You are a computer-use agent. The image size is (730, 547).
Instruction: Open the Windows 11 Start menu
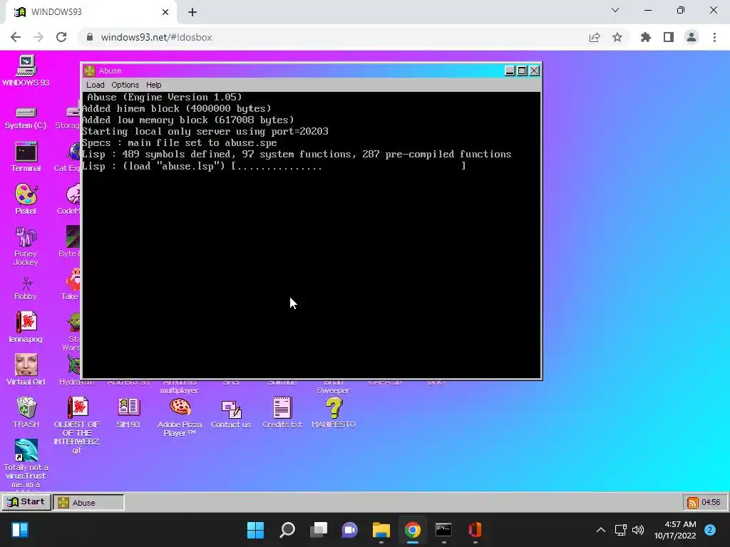[255, 530]
